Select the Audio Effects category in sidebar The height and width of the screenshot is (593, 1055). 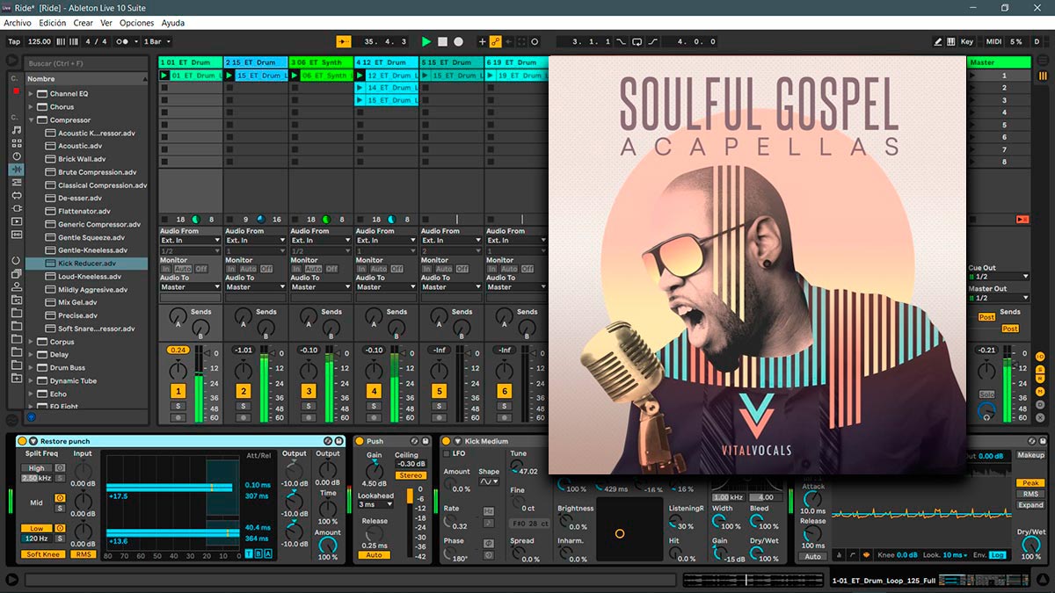[16, 169]
